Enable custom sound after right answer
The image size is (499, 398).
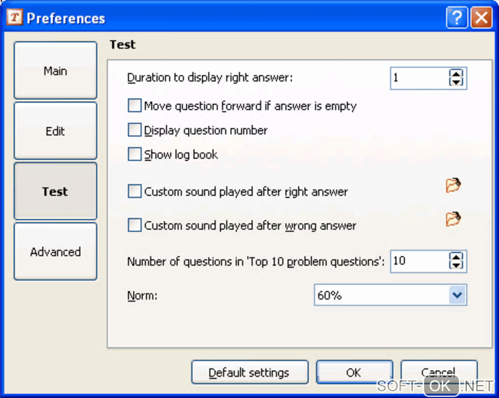135,191
